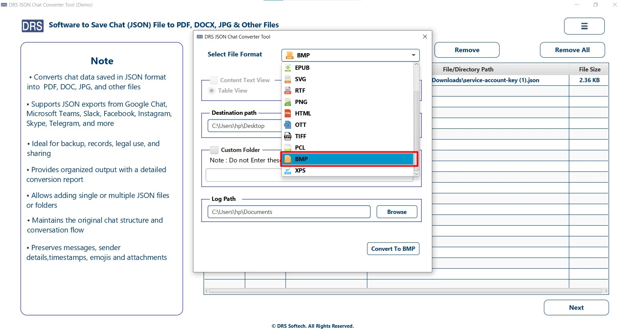Screen dimensions: 624x331
Task: Select TIFF format entry
Action: 347,136
